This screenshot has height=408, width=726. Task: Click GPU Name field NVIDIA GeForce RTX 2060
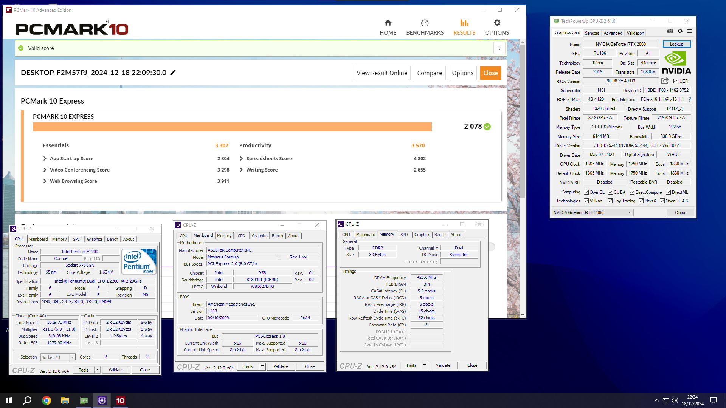coord(621,44)
